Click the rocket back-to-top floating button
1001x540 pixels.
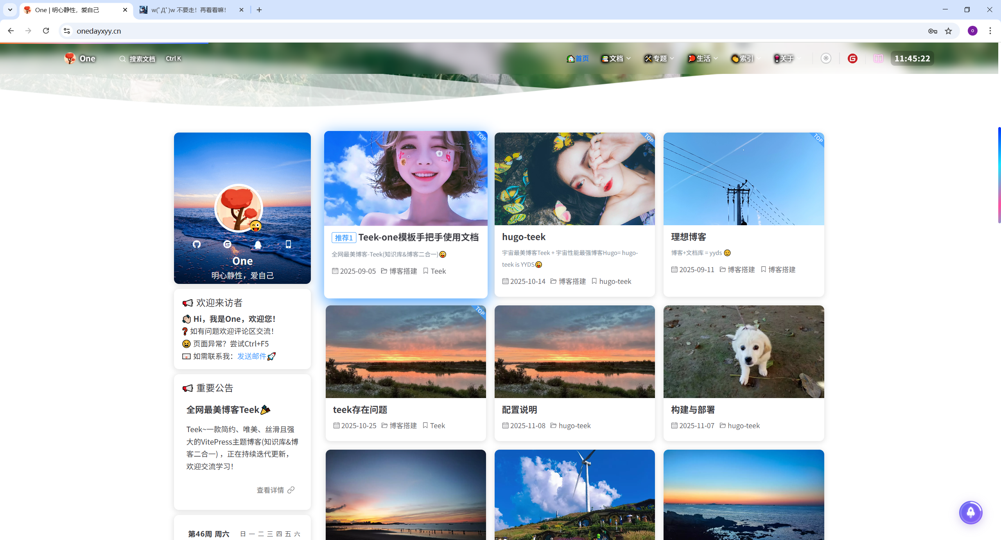(971, 513)
